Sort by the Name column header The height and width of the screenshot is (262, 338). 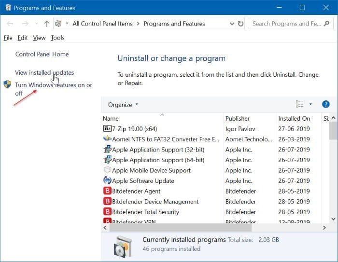(162, 119)
